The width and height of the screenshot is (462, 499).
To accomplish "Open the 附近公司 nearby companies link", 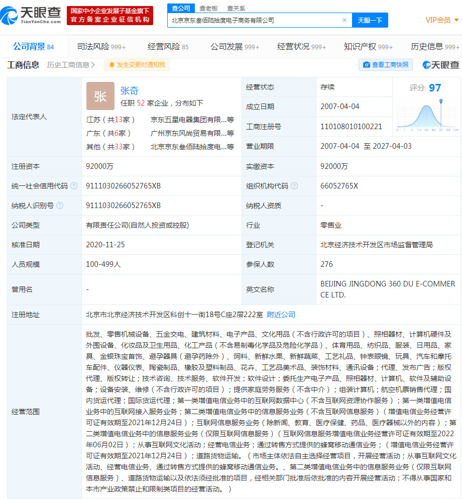I will [281, 315].
